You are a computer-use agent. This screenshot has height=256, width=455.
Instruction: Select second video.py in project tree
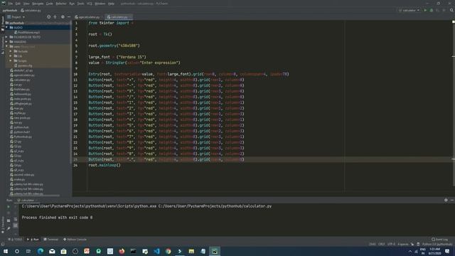(x=24, y=175)
